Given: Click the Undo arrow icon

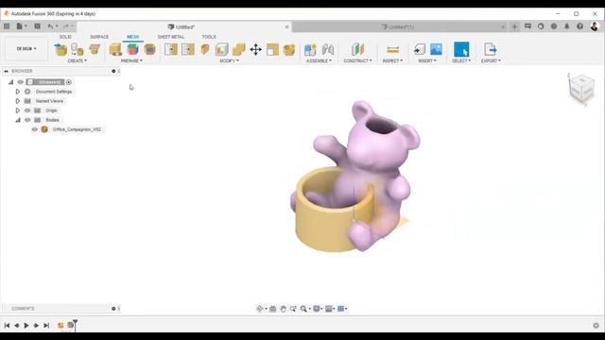Looking at the screenshot, I should coord(50,26).
